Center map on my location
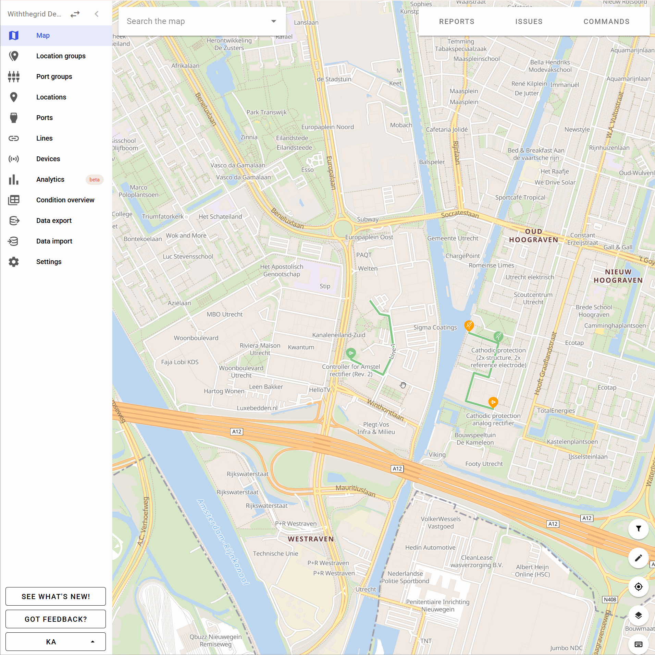The image size is (655, 655). click(x=638, y=587)
